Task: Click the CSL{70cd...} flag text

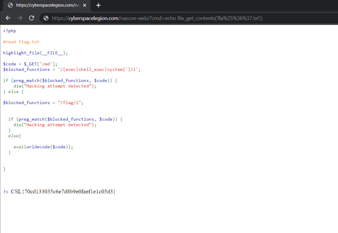Action: [x=63, y=191]
